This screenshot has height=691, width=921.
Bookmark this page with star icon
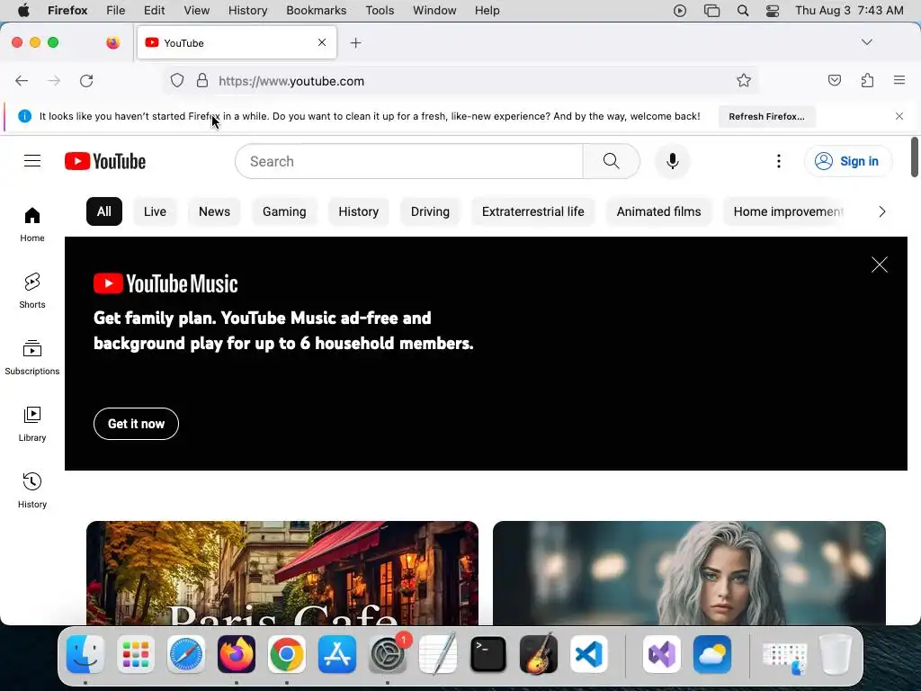(744, 80)
